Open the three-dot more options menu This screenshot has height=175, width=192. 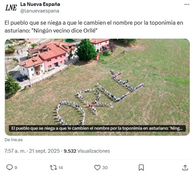(x=187, y=4)
